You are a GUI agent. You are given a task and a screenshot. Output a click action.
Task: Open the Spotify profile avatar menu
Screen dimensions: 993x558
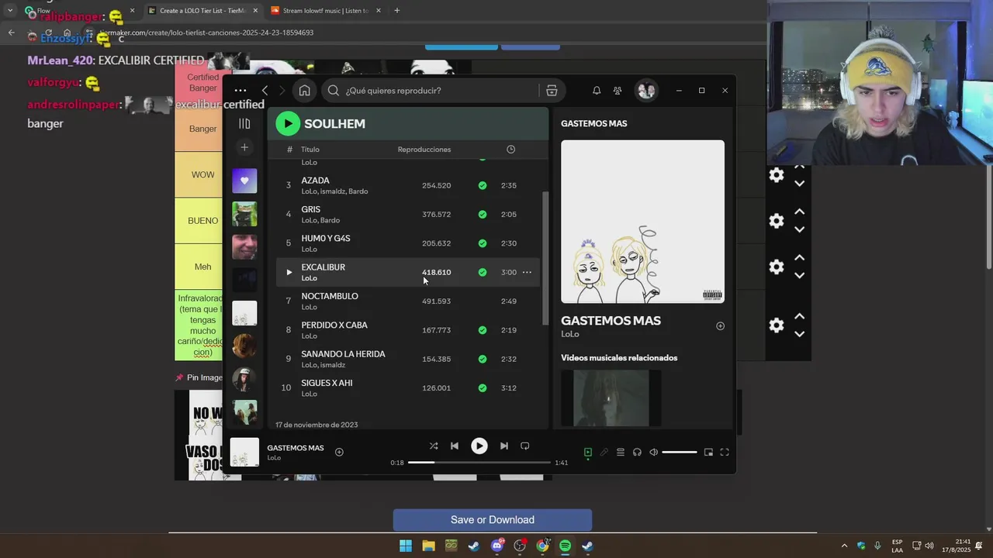(x=646, y=91)
